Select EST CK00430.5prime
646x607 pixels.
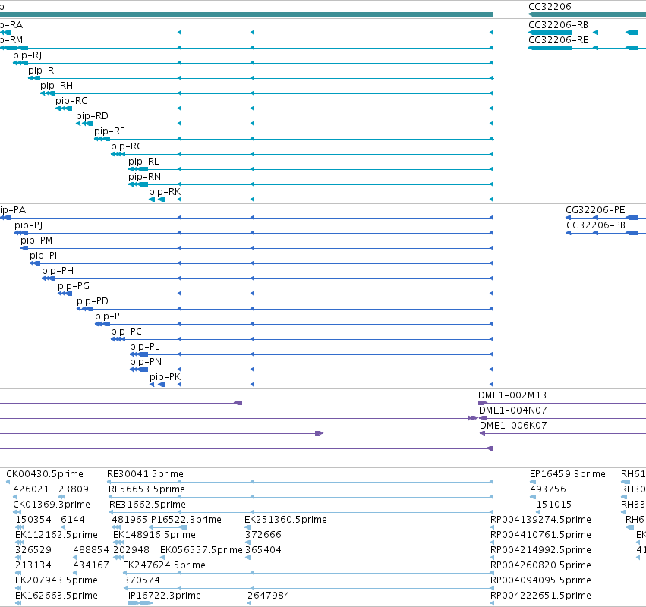pyautogui.click(x=45, y=474)
